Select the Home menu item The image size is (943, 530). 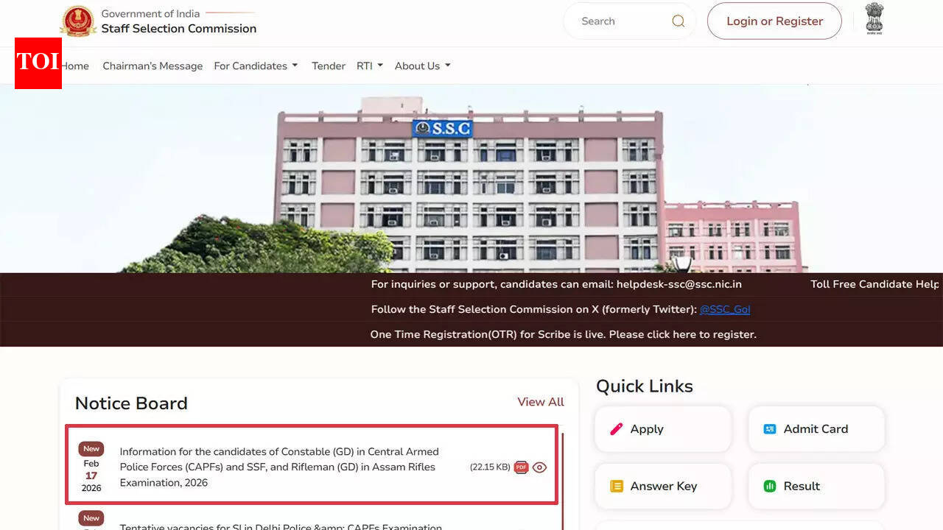74,66
